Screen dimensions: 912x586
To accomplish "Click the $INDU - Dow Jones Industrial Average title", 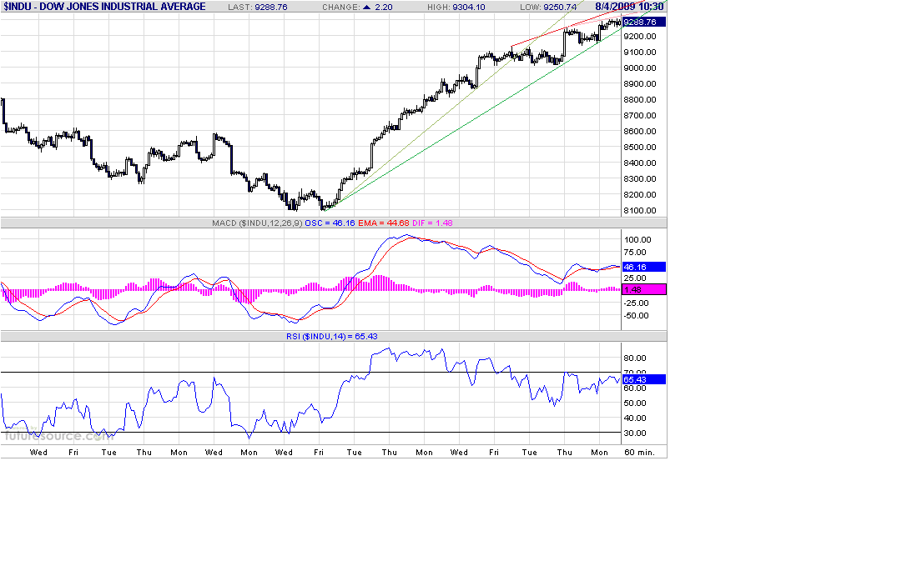I will point(104,7).
